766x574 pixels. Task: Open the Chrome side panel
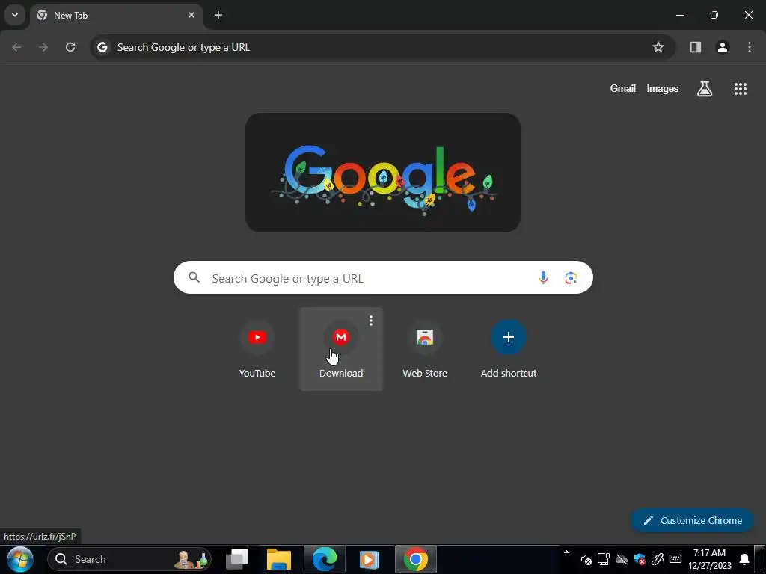click(x=695, y=47)
